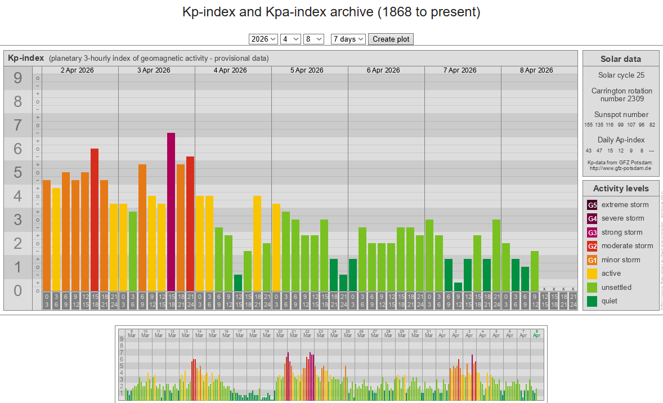Select the 6 Apr 2026 date header
The height and width of the screenshot is (403, 663).
[383, 70]
